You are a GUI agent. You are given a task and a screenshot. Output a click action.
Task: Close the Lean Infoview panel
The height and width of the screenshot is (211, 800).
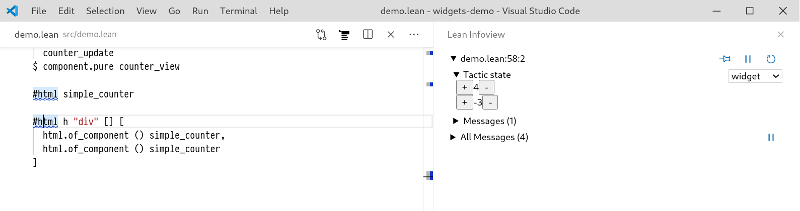point(781,35)
